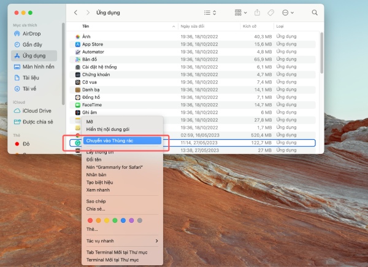The height and width of the screenshot is (267, 368).
Task: Click the Share icon in toolbar
Action: (x=257, y=12)
